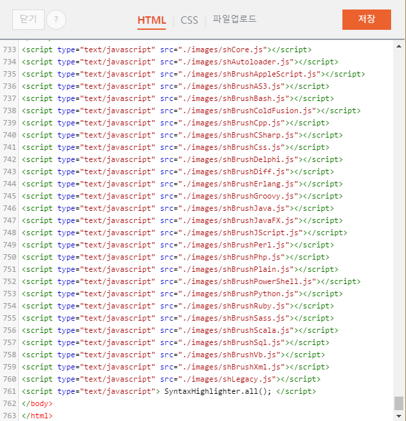Click the shBrushCSharp.js script line
This screenshot has width=406, height=421.
[182, 136]
